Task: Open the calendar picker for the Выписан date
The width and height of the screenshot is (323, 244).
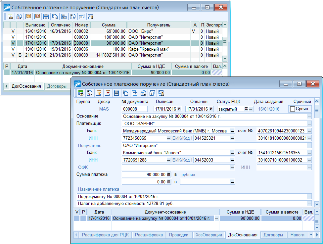Action: [x=179, y=109]
